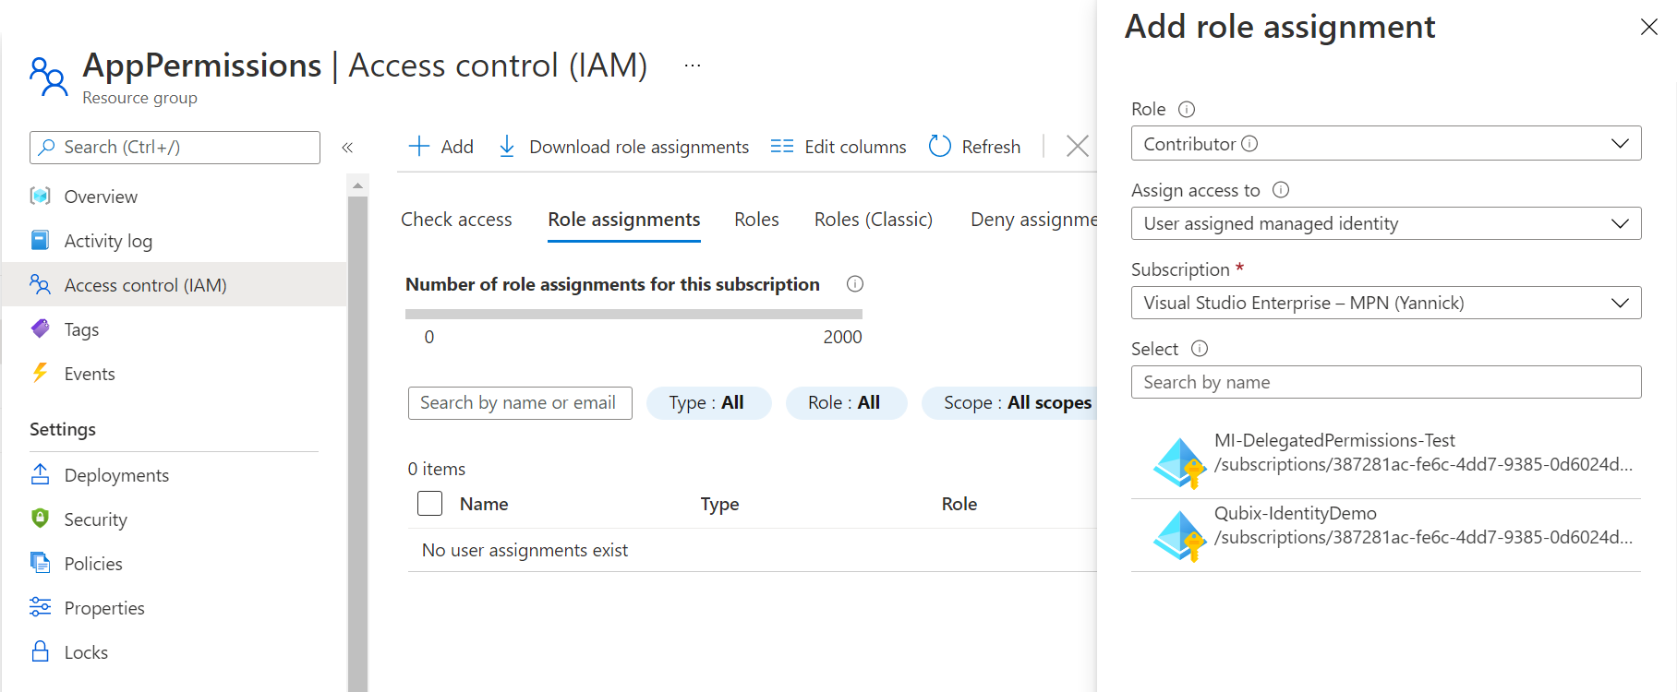Click the Edit columns button
The width and height of the screenshot is (1677, 692).
coord(838,147)
